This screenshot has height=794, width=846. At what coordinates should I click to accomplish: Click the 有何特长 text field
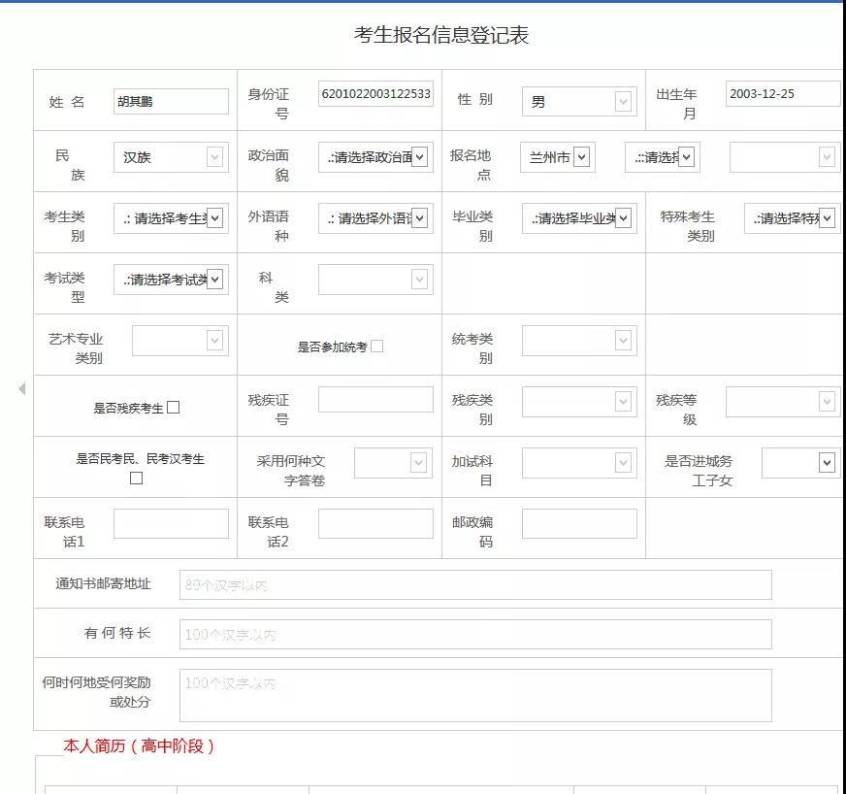[475, 634]
